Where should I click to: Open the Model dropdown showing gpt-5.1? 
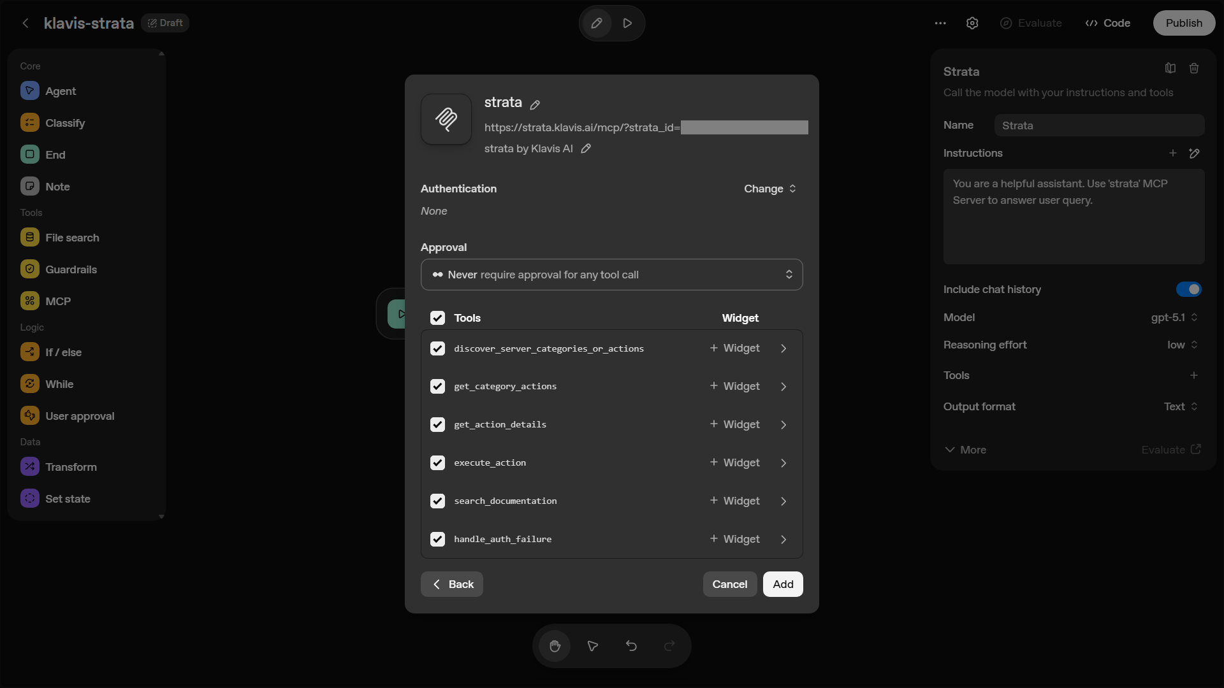(x=1174, y=317)
